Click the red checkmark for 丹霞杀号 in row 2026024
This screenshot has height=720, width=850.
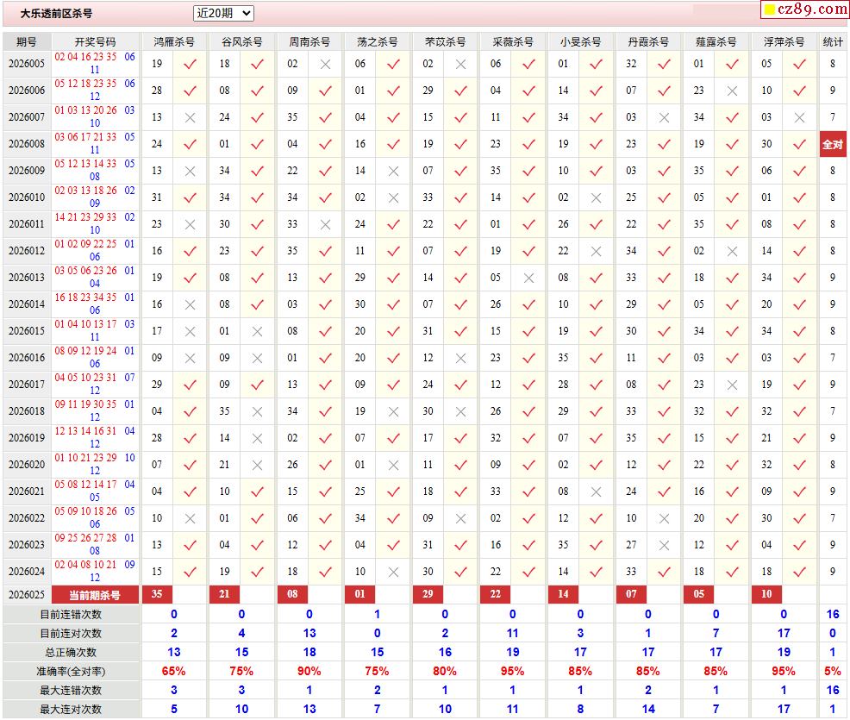click(x=664, y=572)
